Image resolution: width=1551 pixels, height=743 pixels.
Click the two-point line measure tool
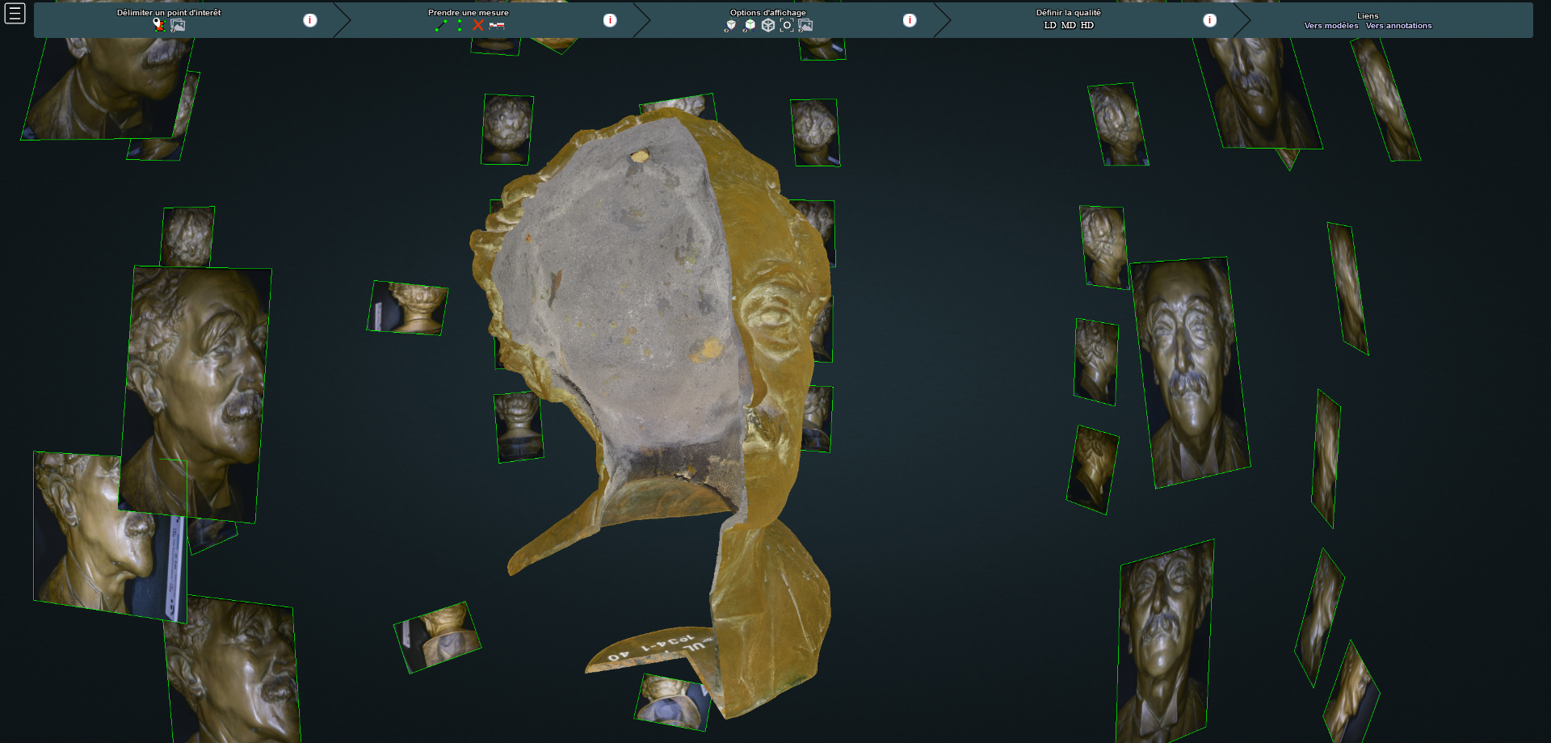[x=440, y=25]
